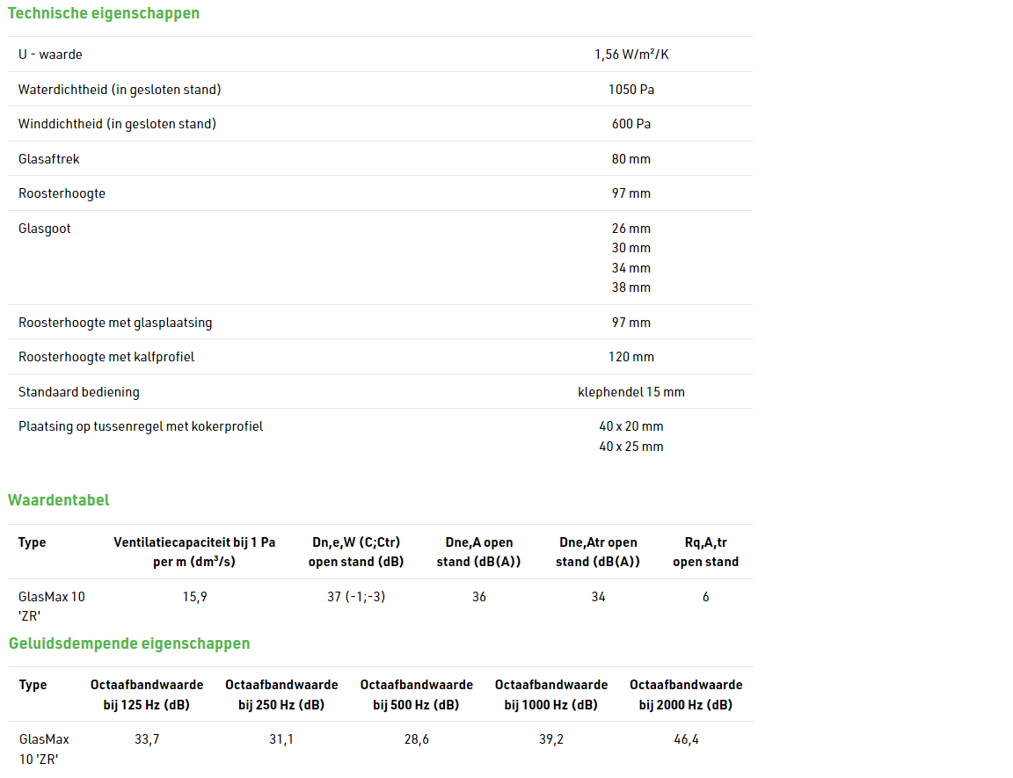
Task: Click the Glasgoot value '34 mm'
Action: click(631, 267)
